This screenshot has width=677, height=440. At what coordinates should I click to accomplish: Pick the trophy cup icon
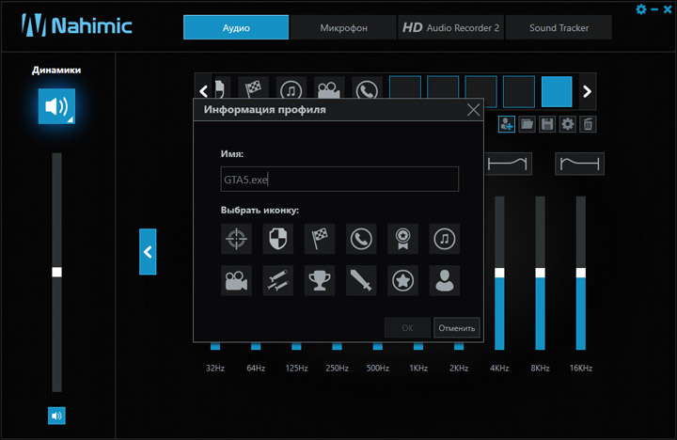(x=320, y=281)
